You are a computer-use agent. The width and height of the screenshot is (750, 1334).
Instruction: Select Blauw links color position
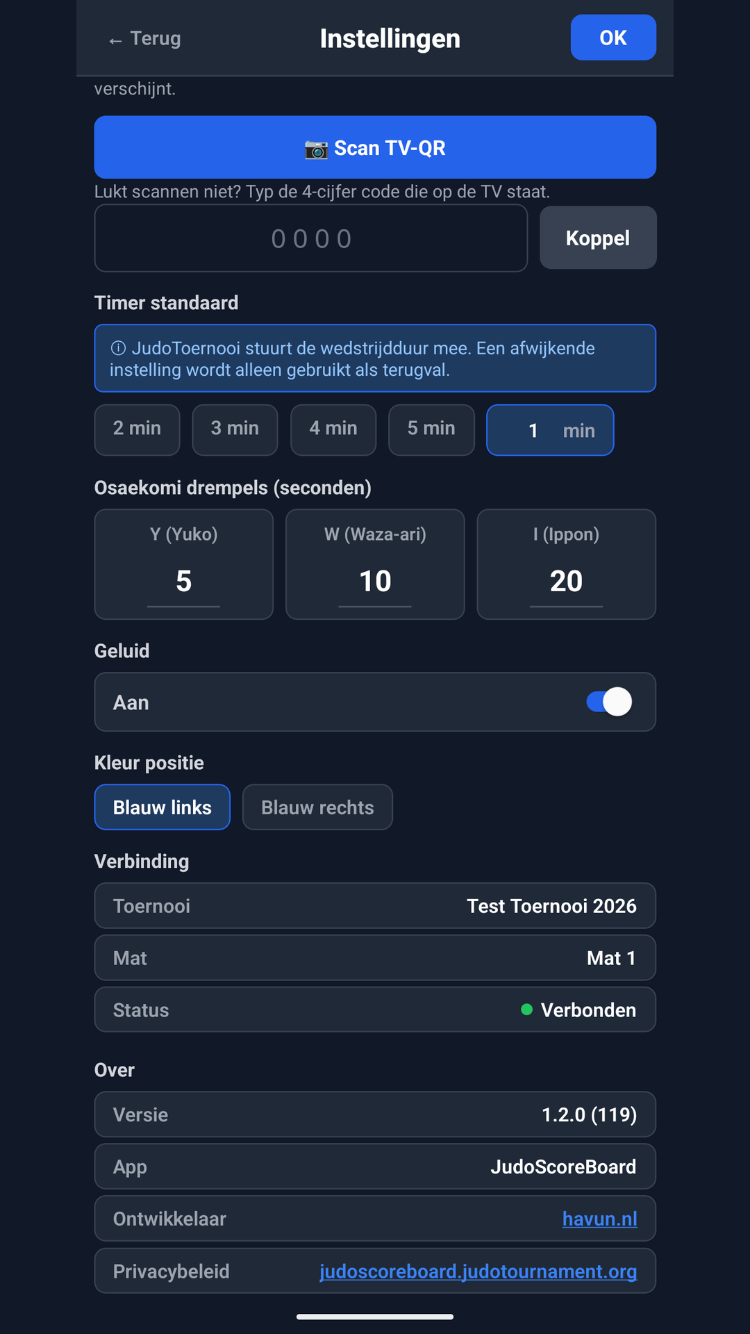(162, 807)
